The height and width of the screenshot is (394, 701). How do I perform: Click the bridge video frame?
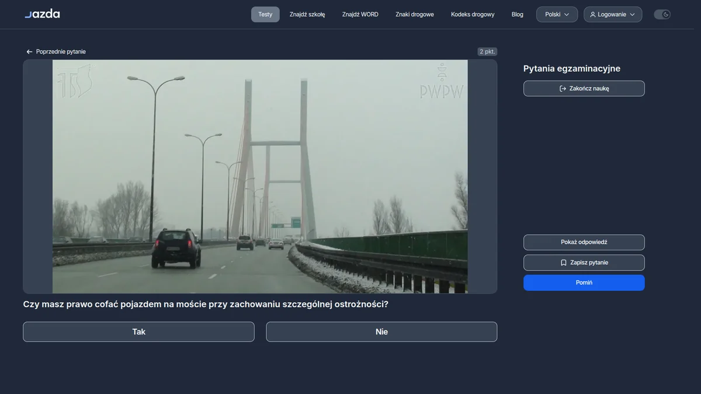click(x=260, y=176)
